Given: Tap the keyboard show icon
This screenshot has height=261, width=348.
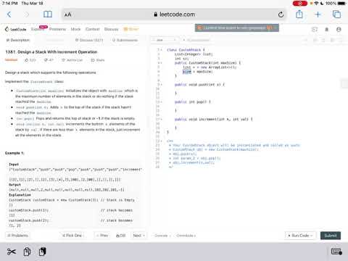Looking at the screenshot, I should pos(336,252).
